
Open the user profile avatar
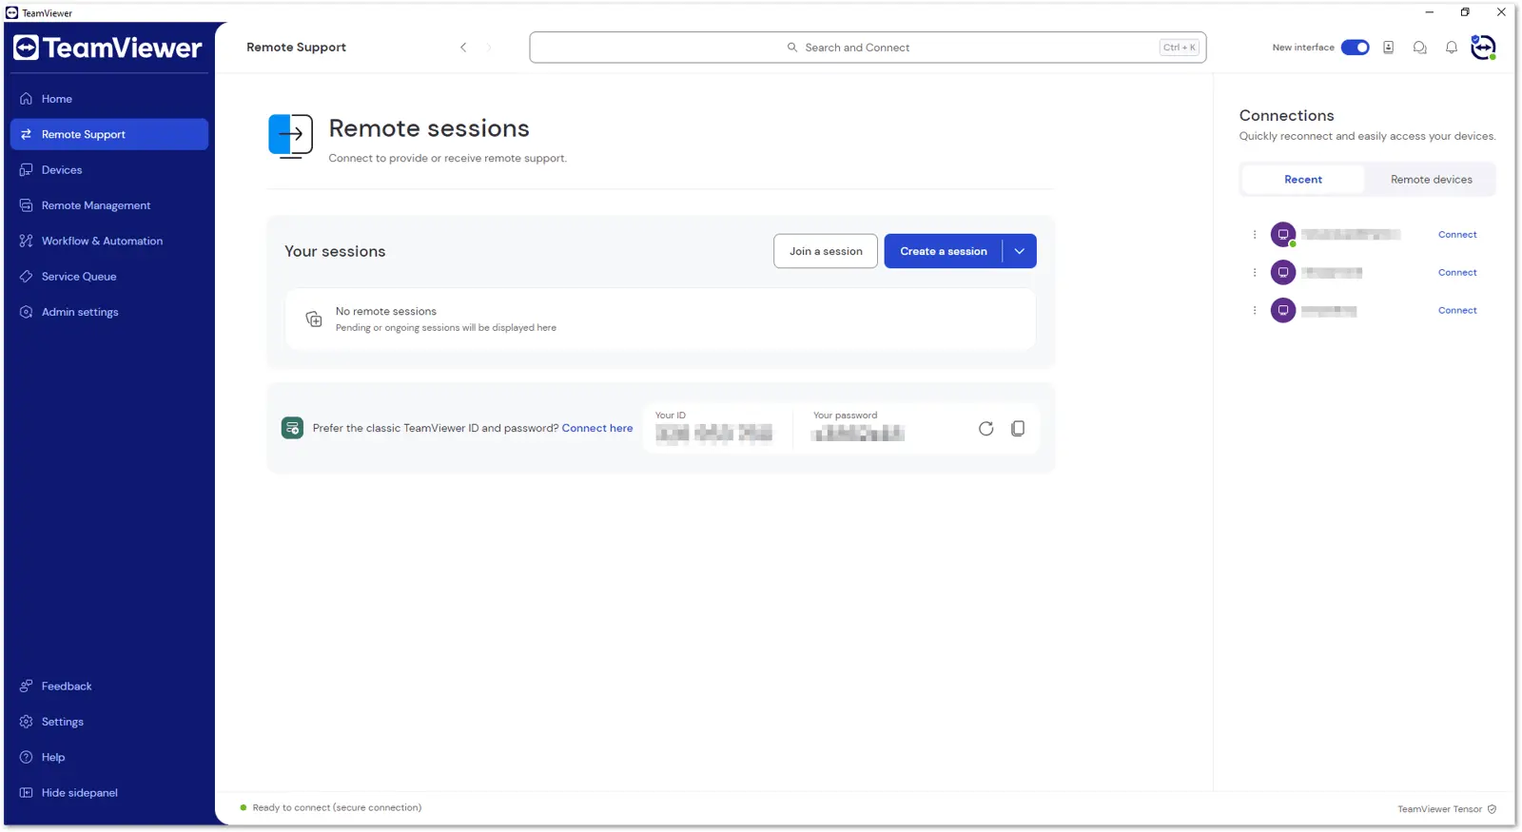pos(1484,47)
